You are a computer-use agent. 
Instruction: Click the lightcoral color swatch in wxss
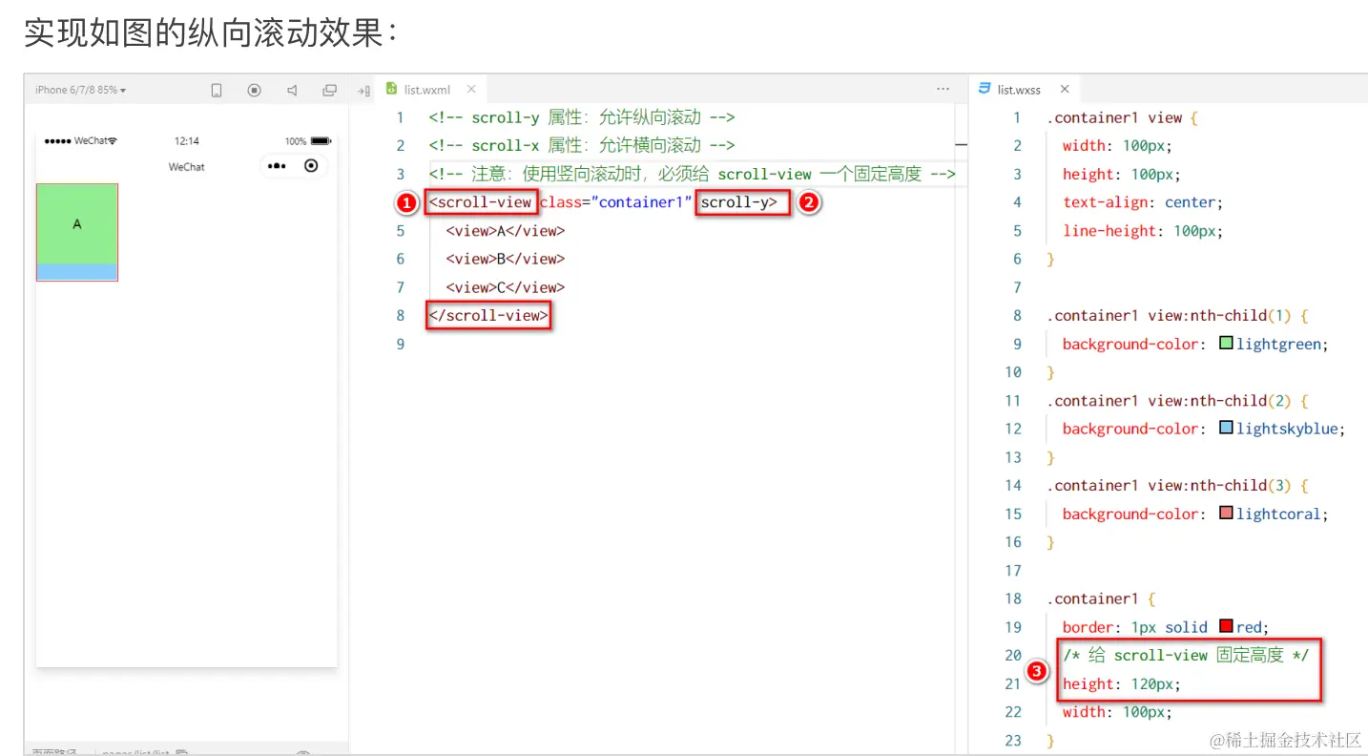(x=1226, y=514)
